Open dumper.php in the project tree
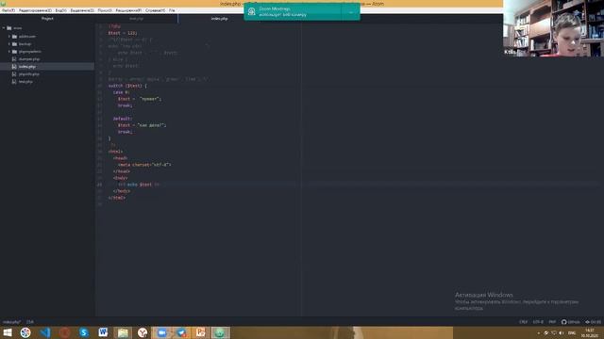 29,59
